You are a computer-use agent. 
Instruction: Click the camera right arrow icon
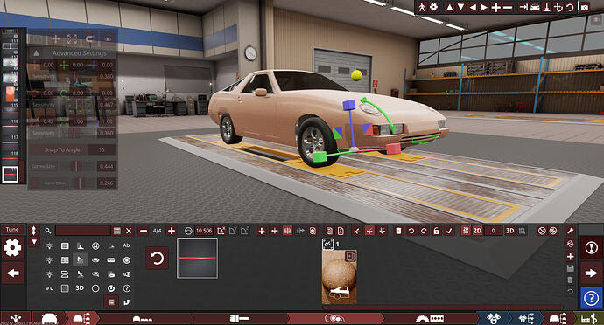point(484,7)
